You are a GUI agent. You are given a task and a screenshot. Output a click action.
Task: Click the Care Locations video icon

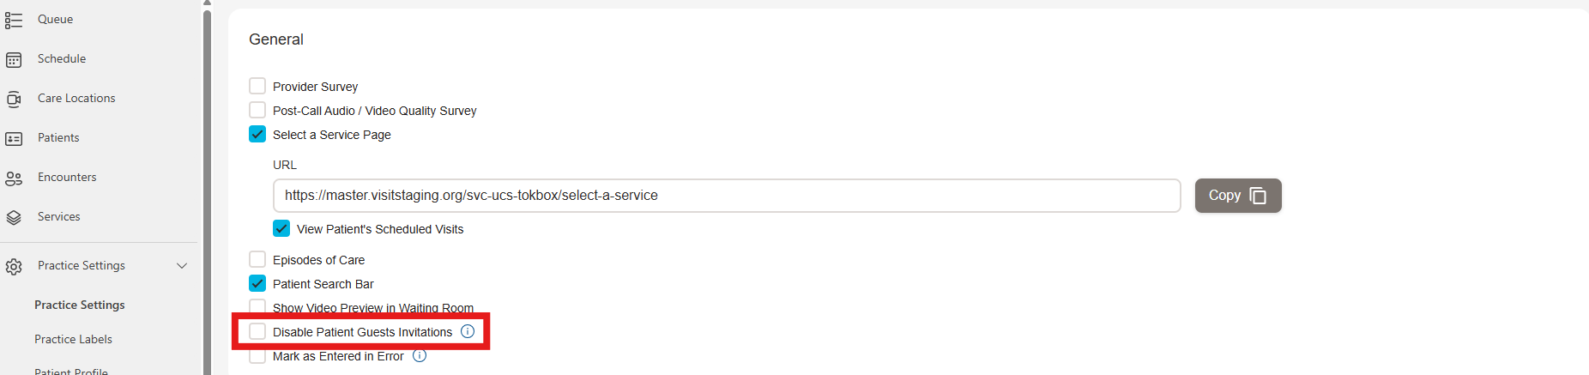pos(14,99)
